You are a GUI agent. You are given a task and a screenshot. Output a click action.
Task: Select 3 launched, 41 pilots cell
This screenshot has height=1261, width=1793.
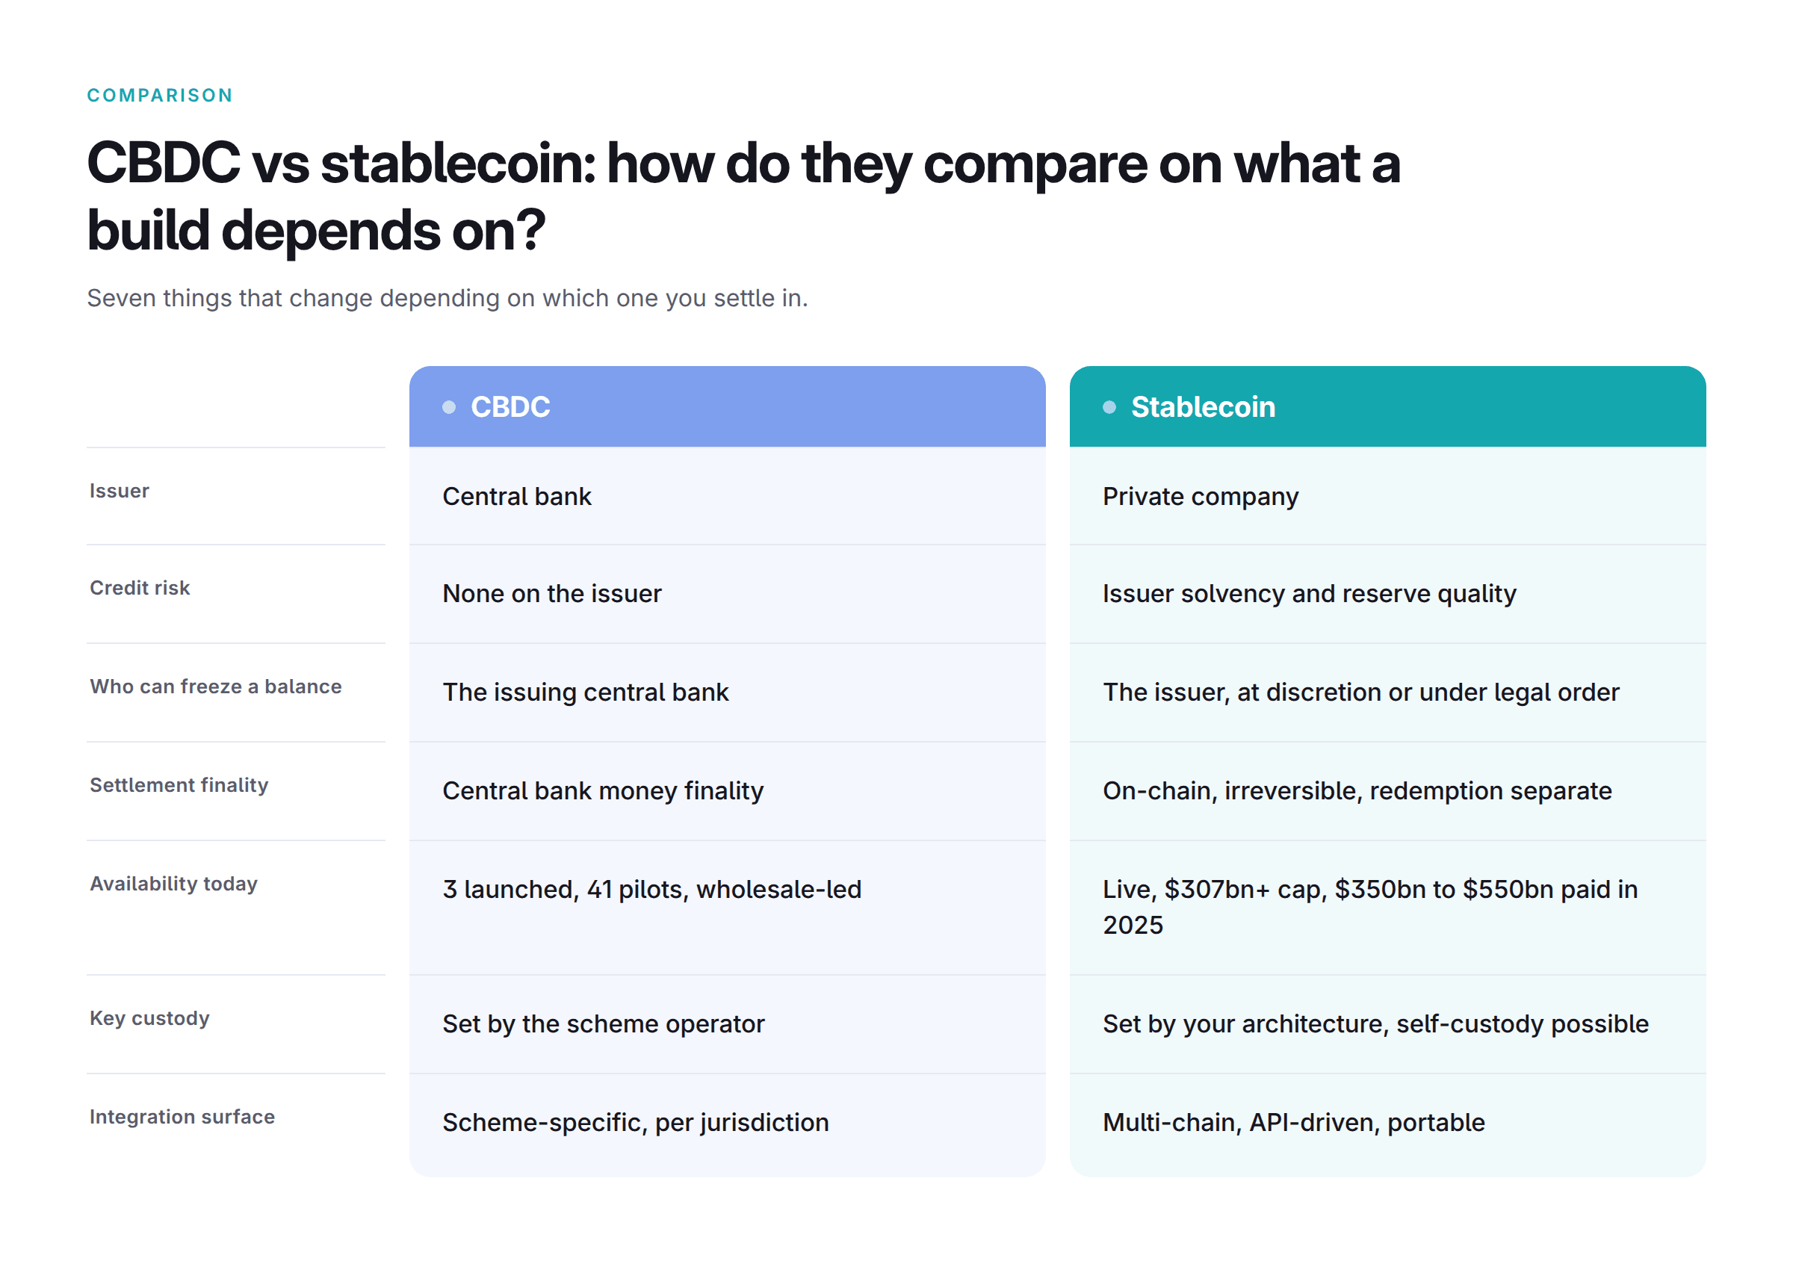pyautogui.click(x=727, y=906)
